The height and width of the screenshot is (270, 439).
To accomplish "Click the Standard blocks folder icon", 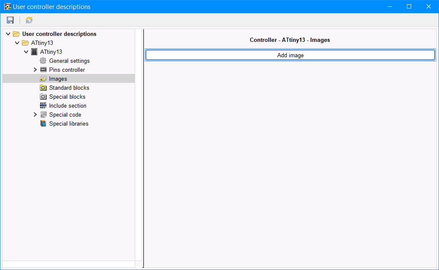I will click(x=43, y=88).
